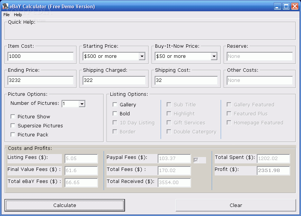Viewport: 301px width, 216px height.
Task: Toggle the Border checkbox
Action: point(115,131)
